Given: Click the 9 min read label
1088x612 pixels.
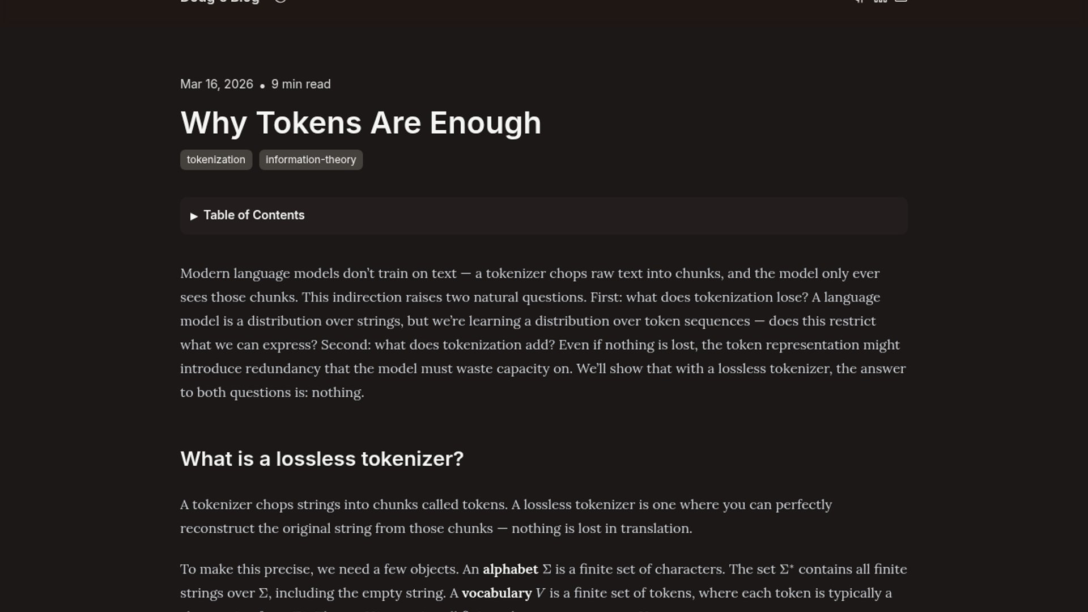Looking at the screenshot, I should coord(301,84).
